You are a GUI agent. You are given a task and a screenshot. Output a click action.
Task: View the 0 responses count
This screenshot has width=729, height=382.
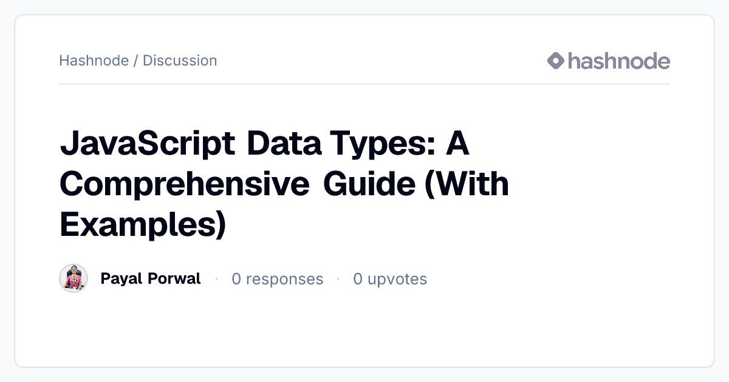click(x=278, y=279)
